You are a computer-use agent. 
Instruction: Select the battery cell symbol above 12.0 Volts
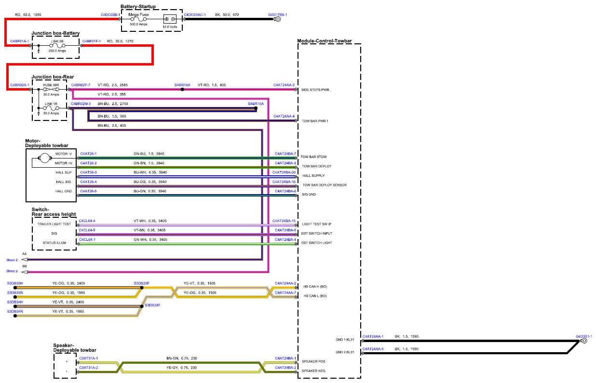pos(170,19)
